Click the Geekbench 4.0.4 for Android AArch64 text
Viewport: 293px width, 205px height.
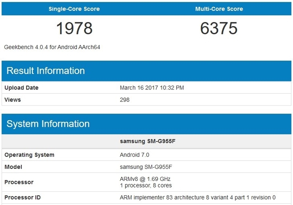tap(52, 47)
